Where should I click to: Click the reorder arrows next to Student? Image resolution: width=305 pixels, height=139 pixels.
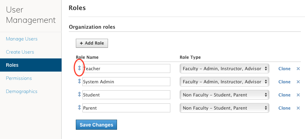(x=79, y=94)
